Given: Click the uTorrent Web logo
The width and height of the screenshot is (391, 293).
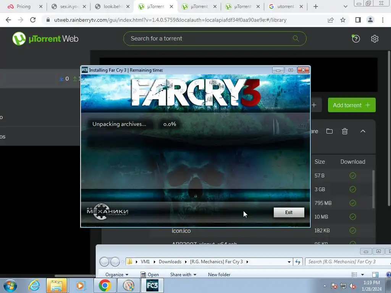Looking at the screenshot, I should [x=45, y=39].
